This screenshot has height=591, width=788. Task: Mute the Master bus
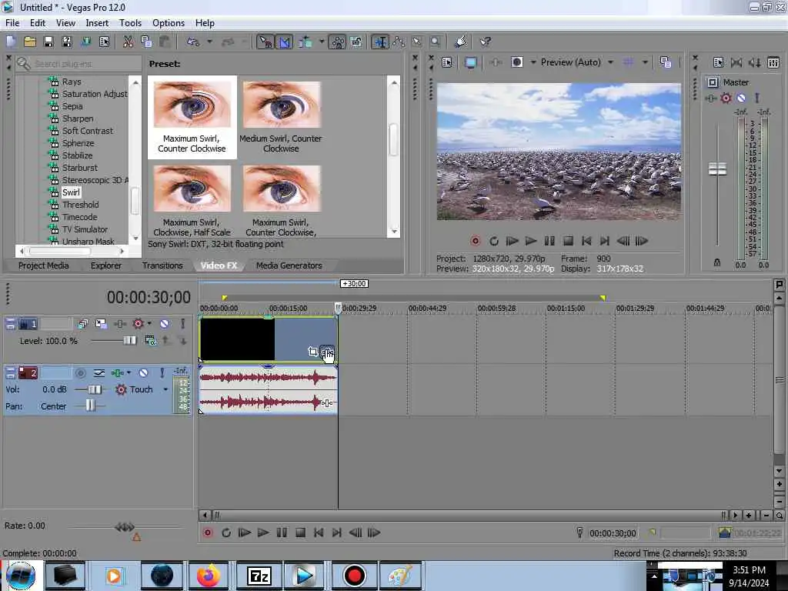click(741, 98)
